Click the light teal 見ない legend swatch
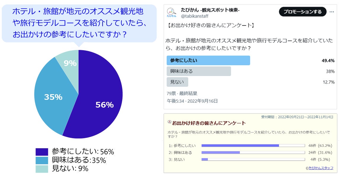The height and width of the screenshot is (175, 340). point(42,169)
